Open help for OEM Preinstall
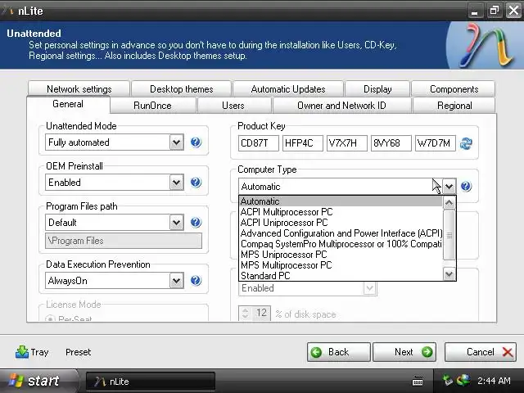The height and width of the screenshot is (393, 524). point(196,183)
